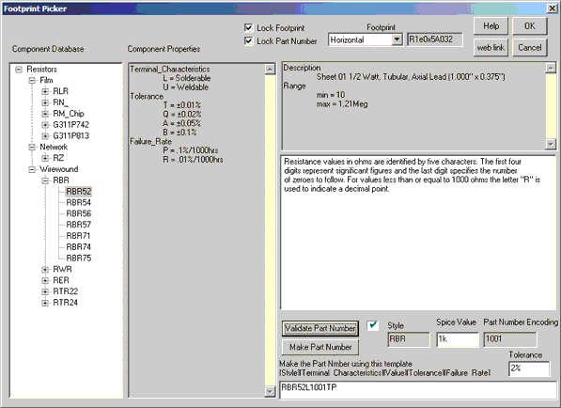Toggle the Lock Footprint checkbox

(248, 28)
